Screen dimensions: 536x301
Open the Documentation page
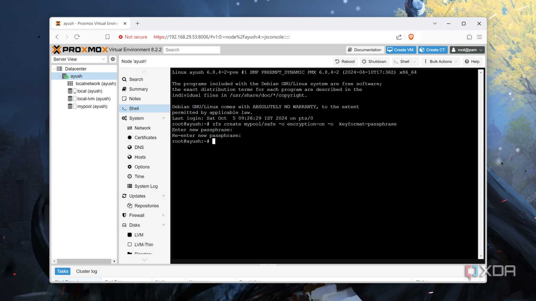coord(364,50)
